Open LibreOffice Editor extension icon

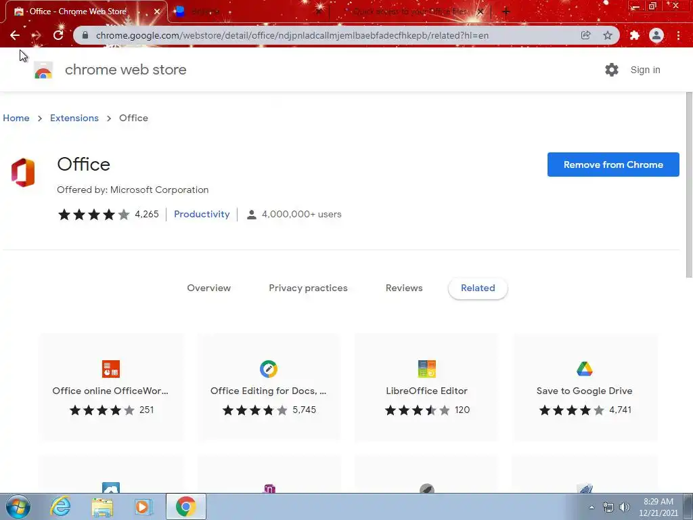pyautogui.click(x=426, y=369)
